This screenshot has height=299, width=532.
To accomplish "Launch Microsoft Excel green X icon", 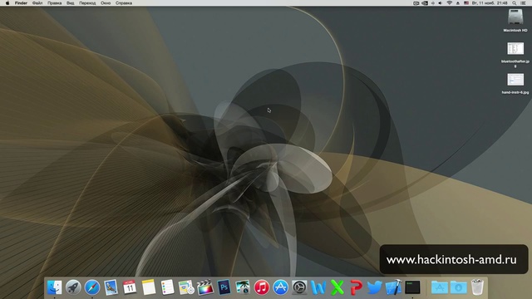I will (337, 287).
